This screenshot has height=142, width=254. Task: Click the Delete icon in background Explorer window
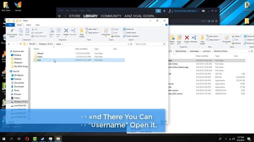pyautogui.click(x=187, y=38)
